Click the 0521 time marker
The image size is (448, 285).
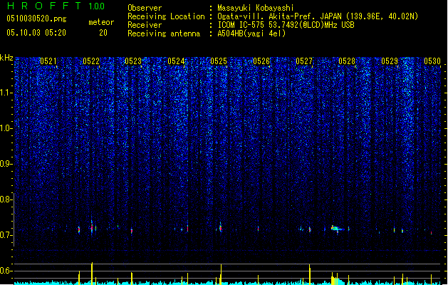pyautogui.click(x=48, y=61)
